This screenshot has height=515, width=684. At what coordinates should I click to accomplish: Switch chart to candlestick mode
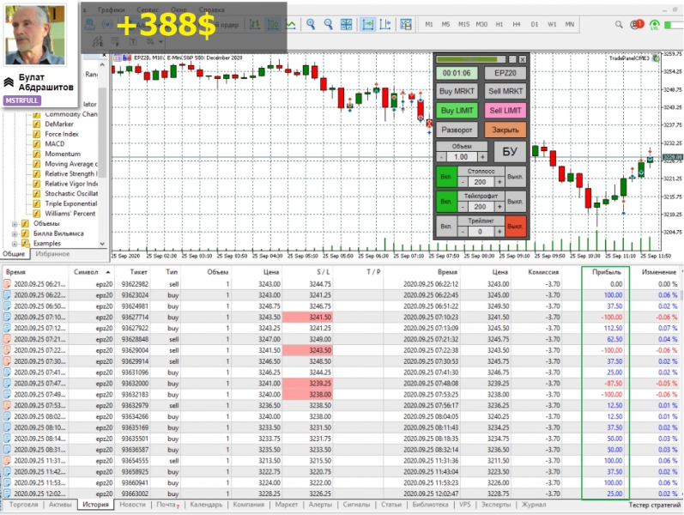click(273, 24)
